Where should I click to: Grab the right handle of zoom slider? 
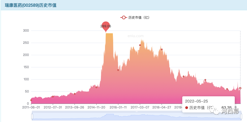click(x=241, y=116)
